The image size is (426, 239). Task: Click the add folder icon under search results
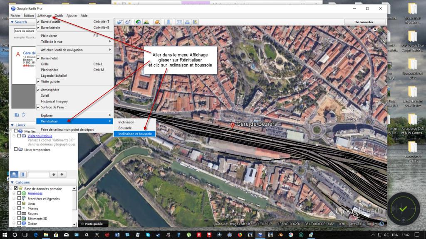click(17, 115)
